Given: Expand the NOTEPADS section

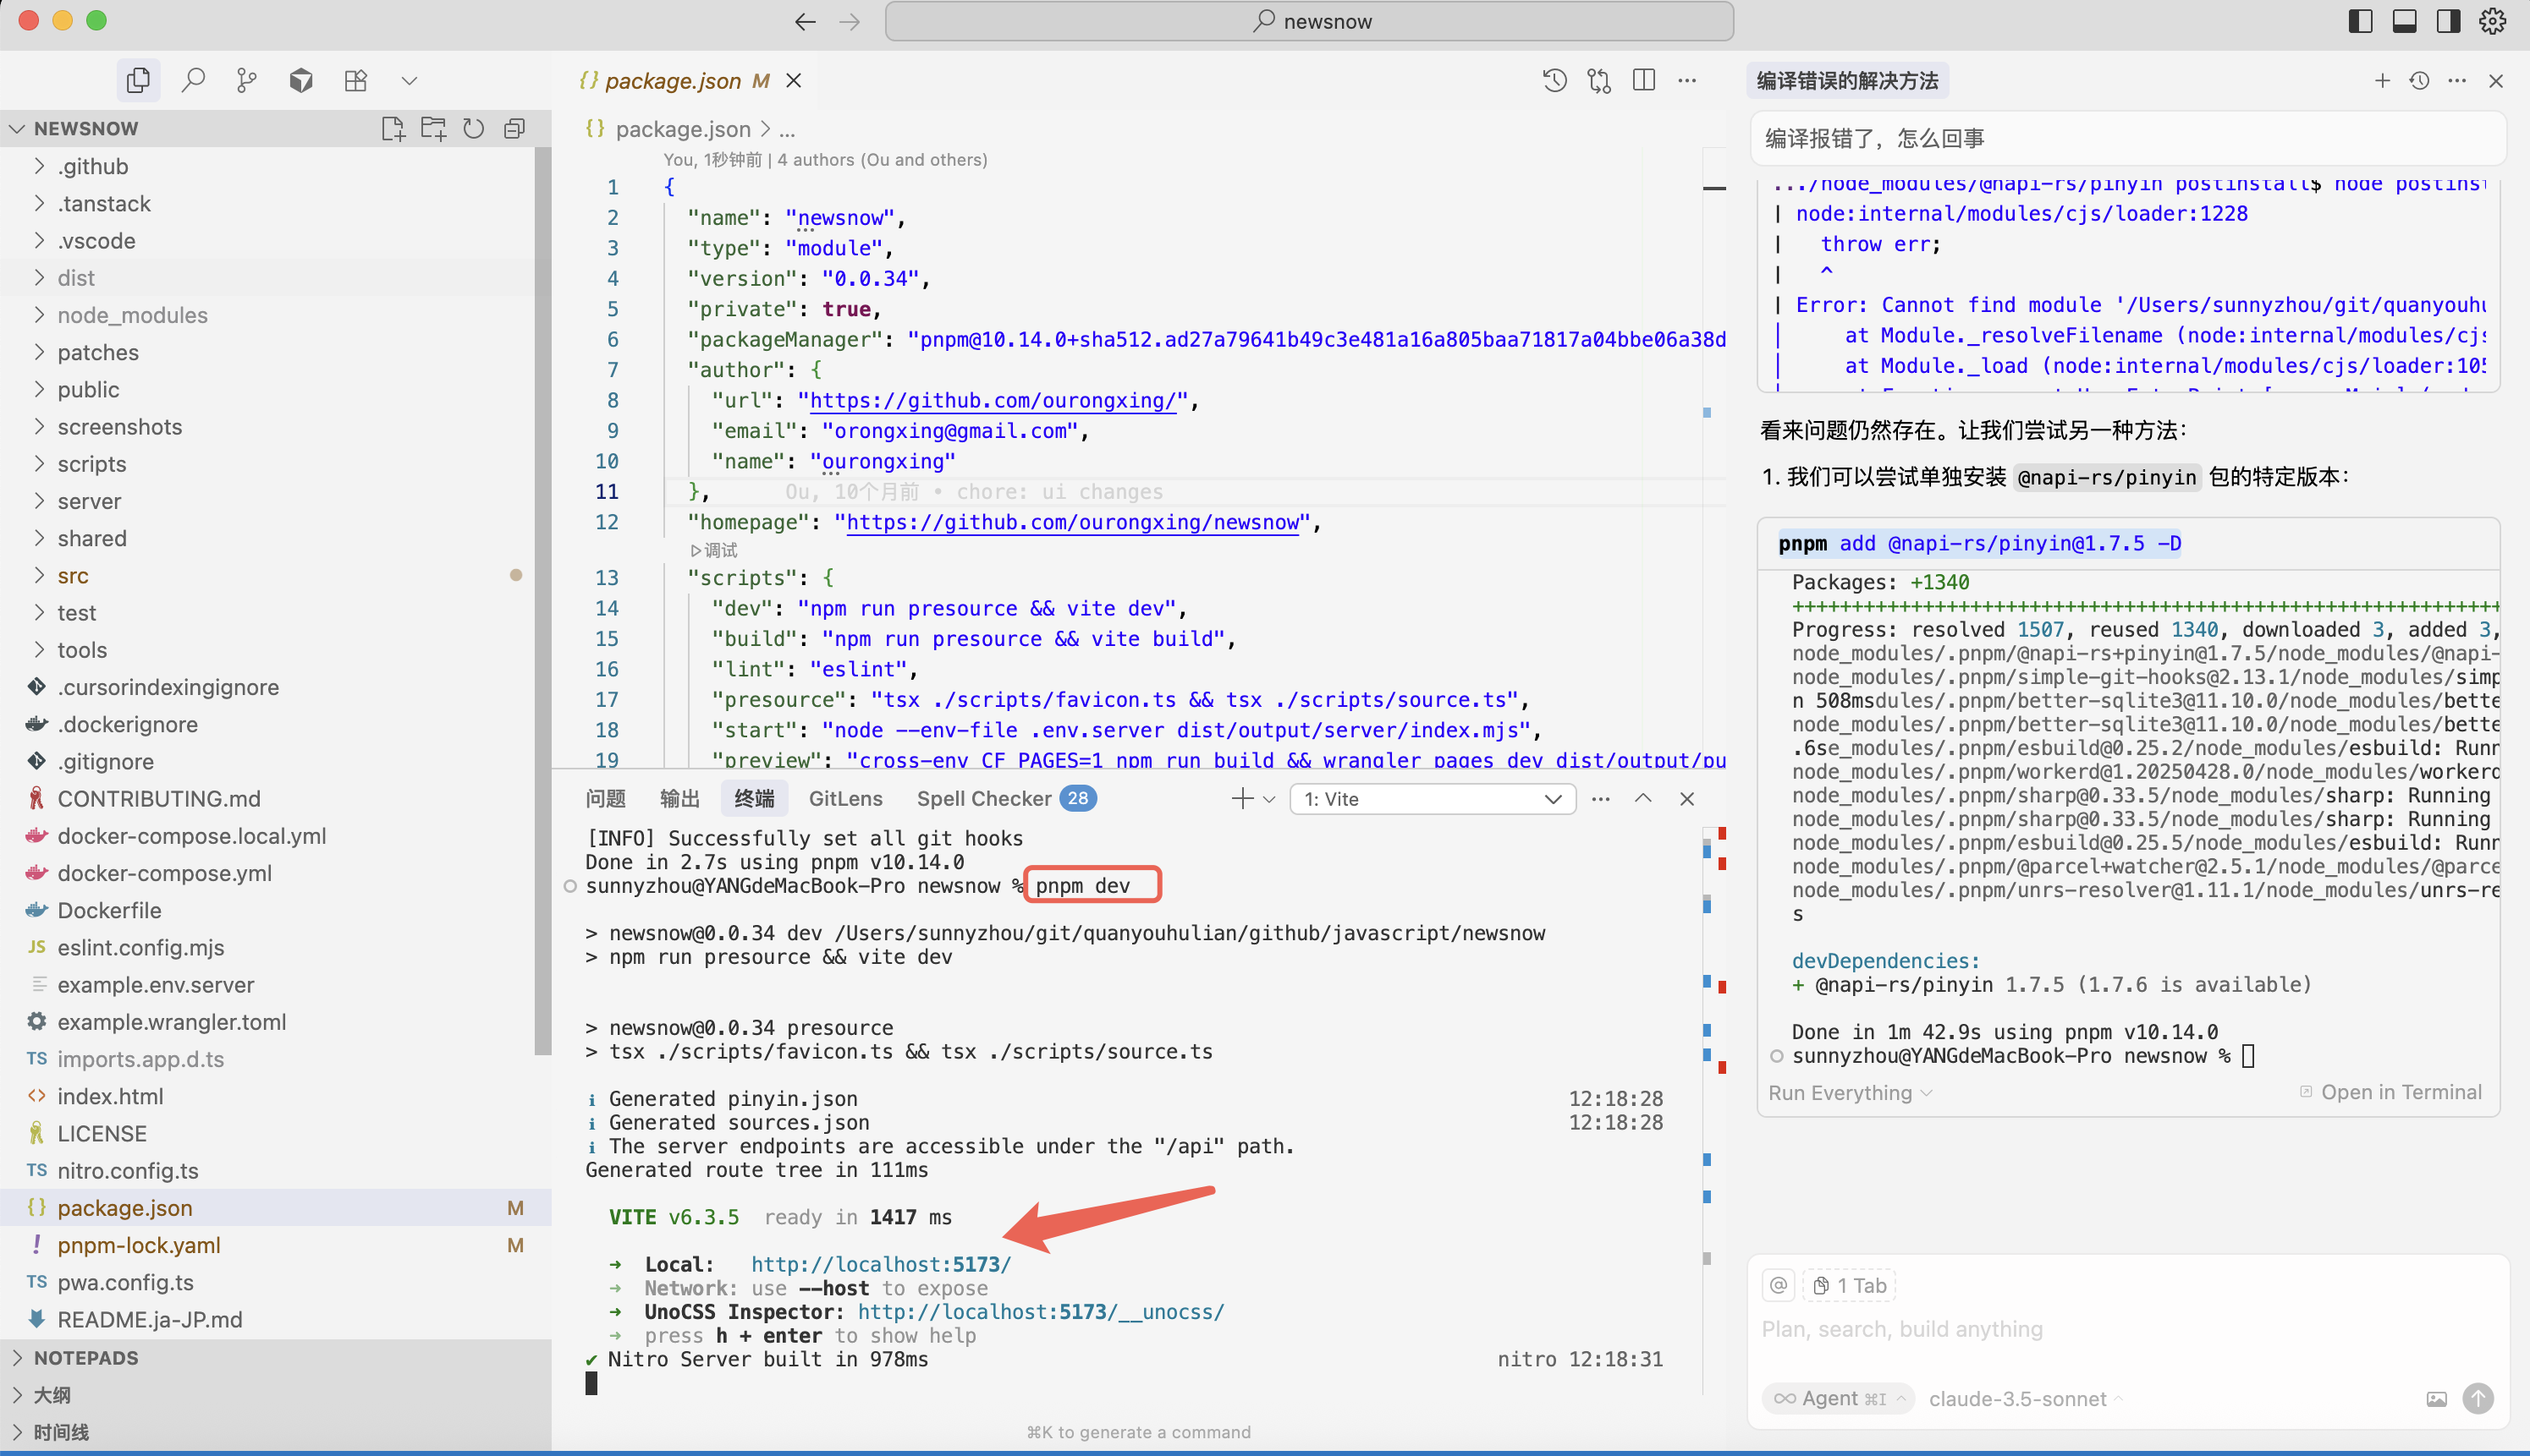Looking at the screenshot, I should (x=275, y=1357).
